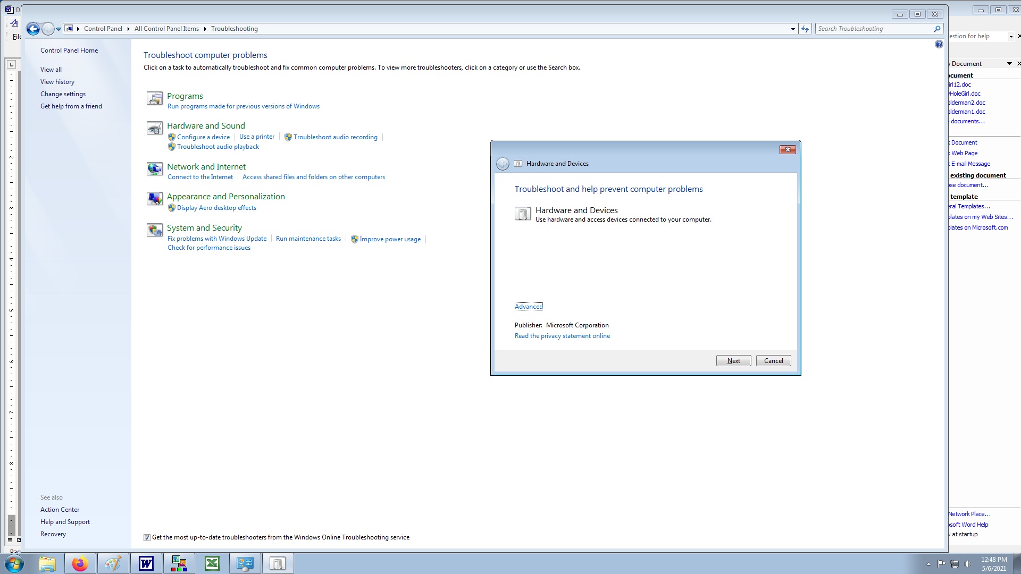This screenshot has width=1021, height=574.
Task: Click the Configure a device link
Action: [203, 137]
